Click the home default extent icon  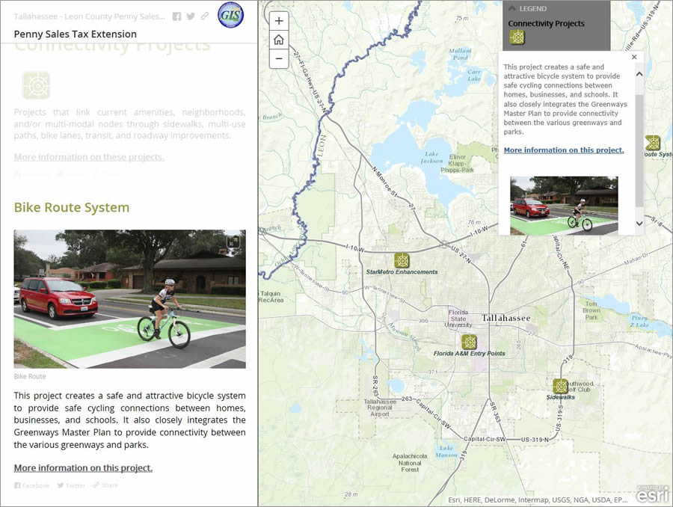pos(278,40)
